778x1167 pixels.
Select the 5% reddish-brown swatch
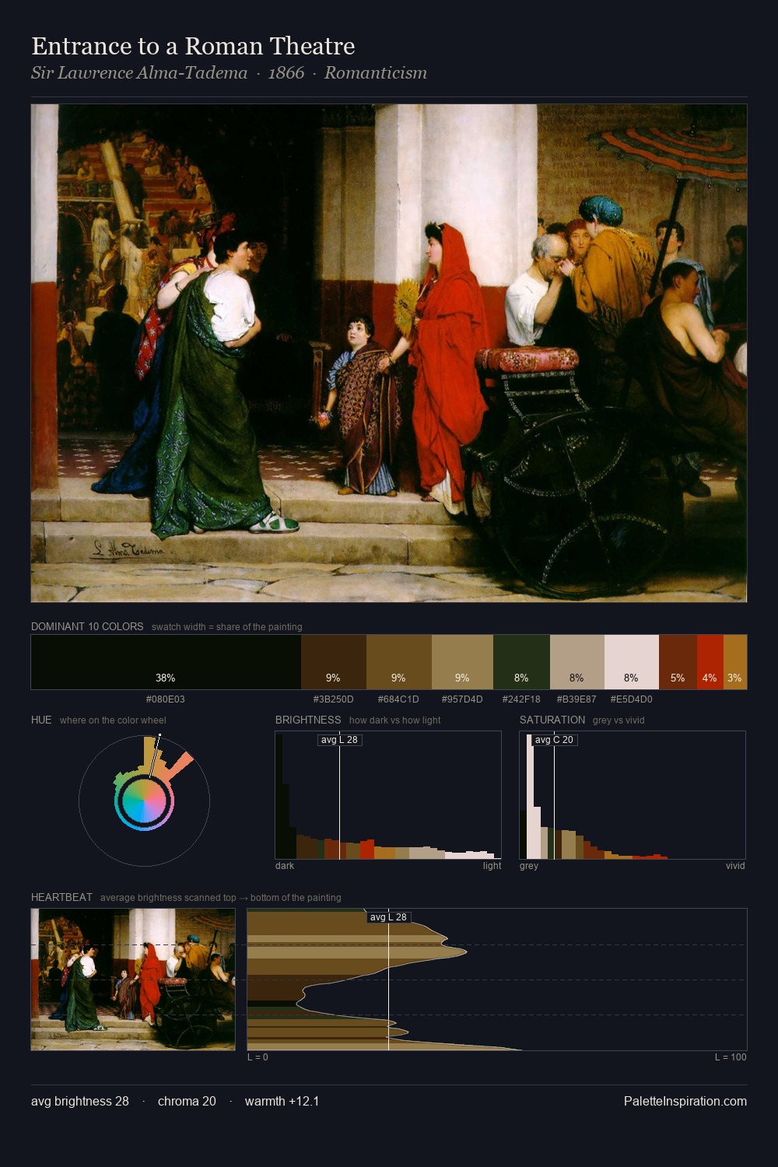[678, 662]
